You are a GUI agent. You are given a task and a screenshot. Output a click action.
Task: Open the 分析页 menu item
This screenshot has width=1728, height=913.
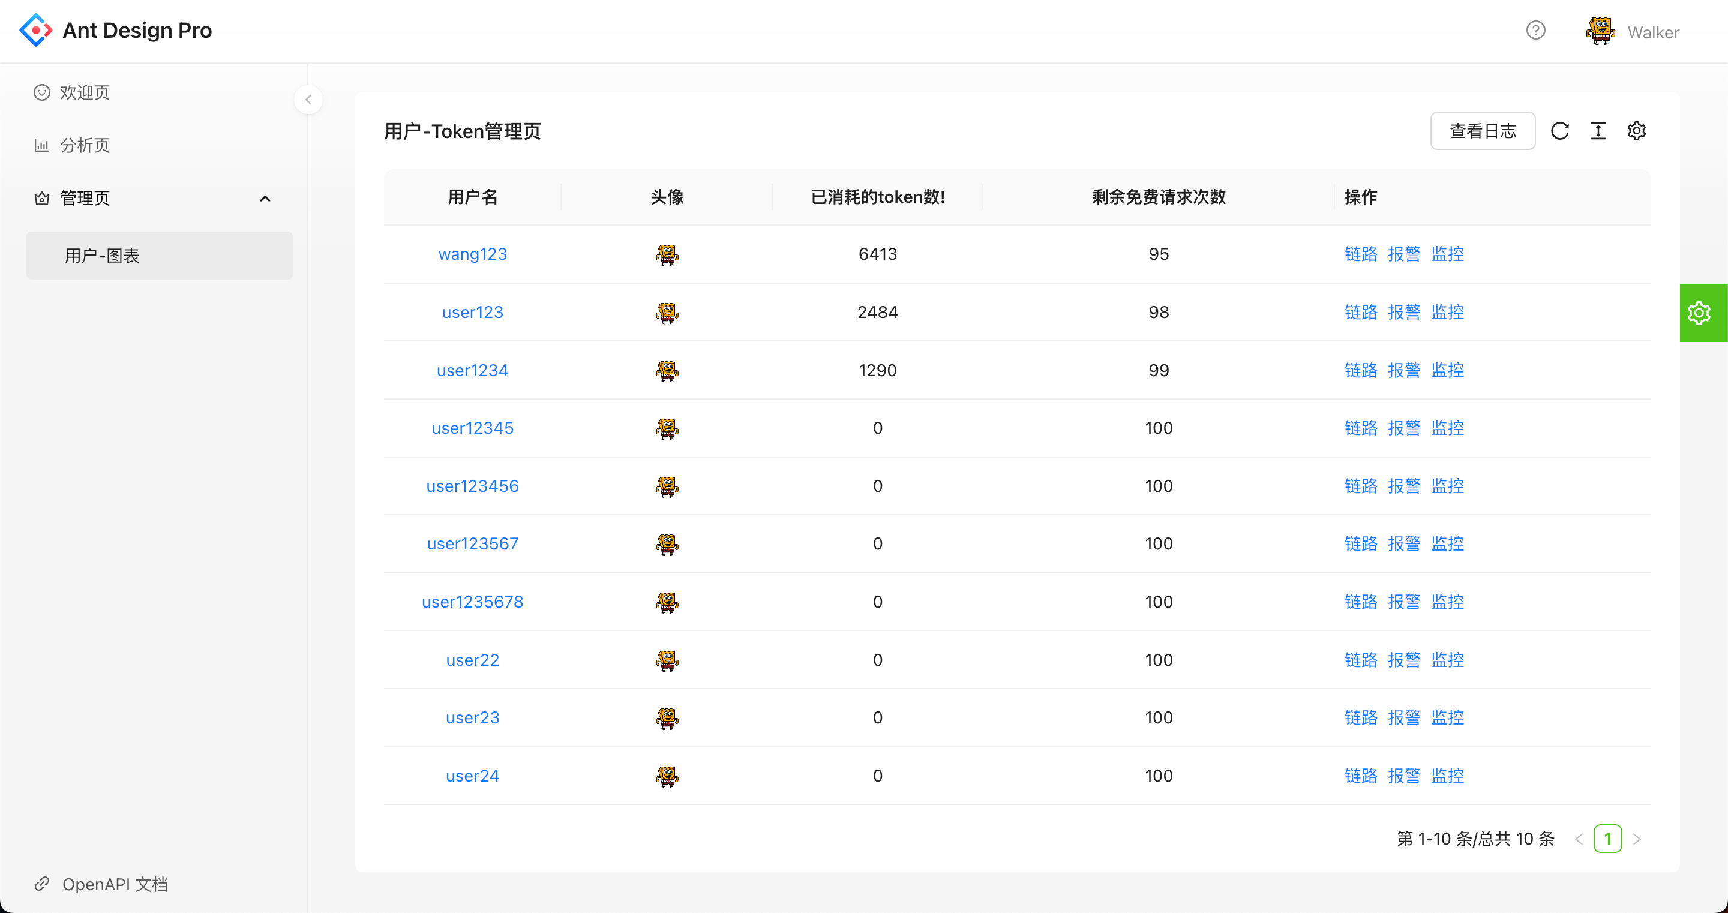click(x=160, y=146)
